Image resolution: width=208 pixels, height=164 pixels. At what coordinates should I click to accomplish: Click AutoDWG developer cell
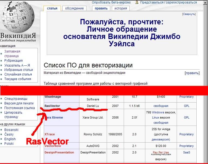pyautogui.click(x=93, y=146)
